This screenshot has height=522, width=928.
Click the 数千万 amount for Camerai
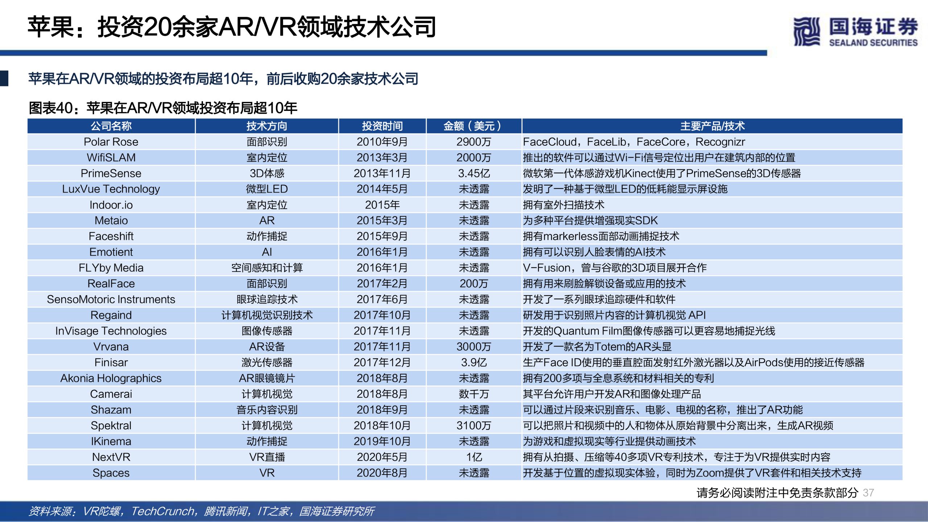click(x=474, y=394)
